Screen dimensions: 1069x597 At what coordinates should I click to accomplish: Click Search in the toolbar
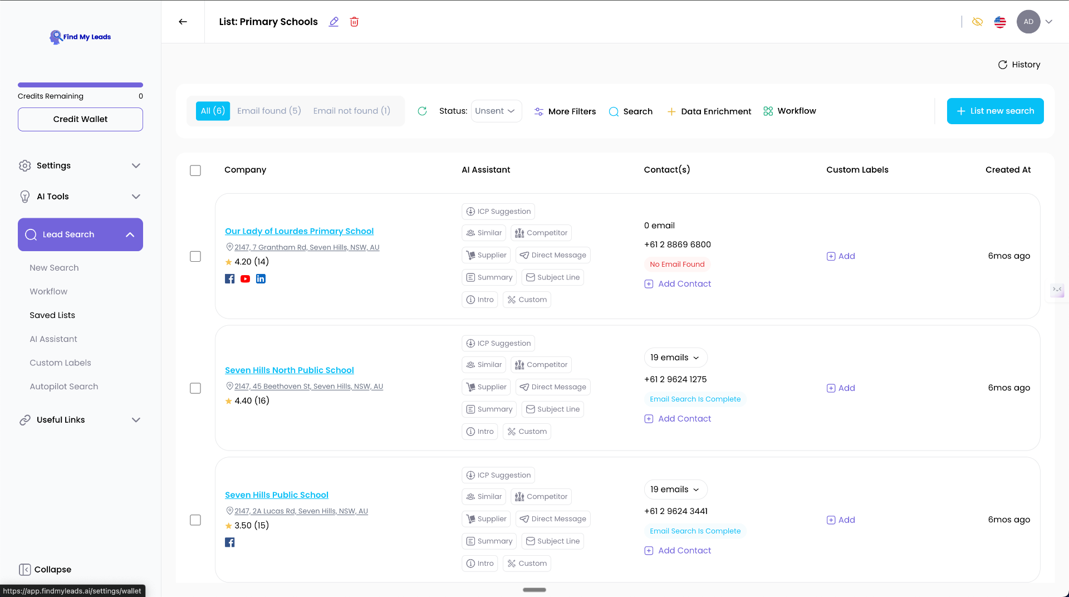(631, 111)
